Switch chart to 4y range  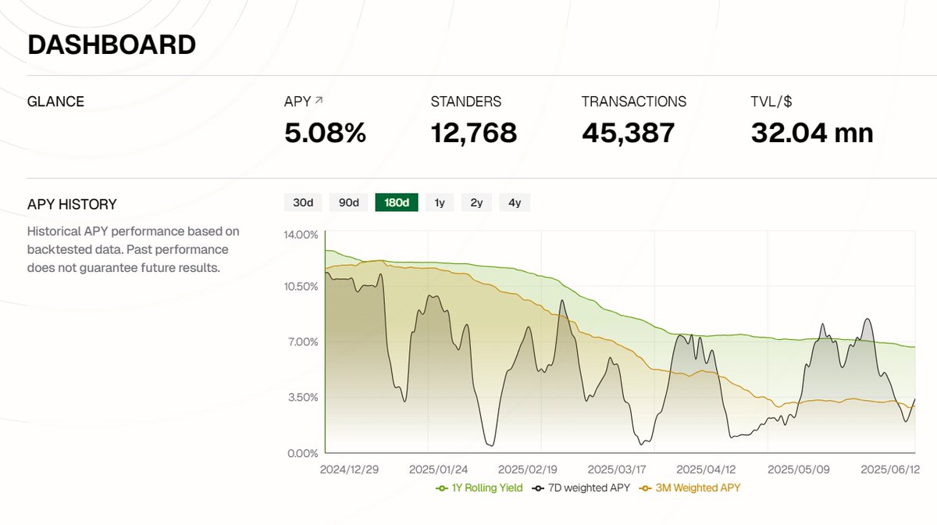coord(515,202)
